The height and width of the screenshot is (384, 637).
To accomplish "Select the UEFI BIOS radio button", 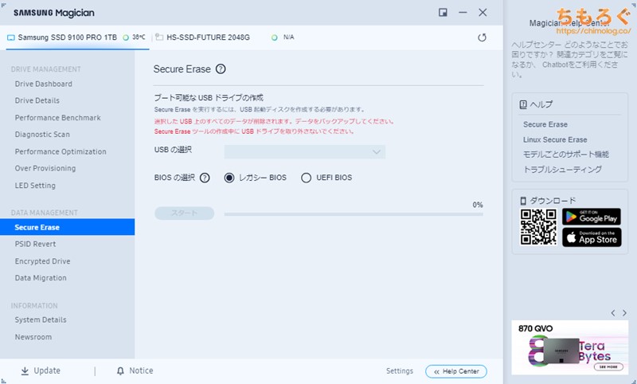I will [x=306, y=178].
